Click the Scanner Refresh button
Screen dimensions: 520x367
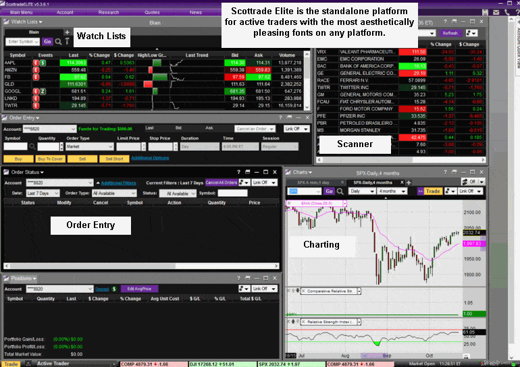(x=450, y=33)
